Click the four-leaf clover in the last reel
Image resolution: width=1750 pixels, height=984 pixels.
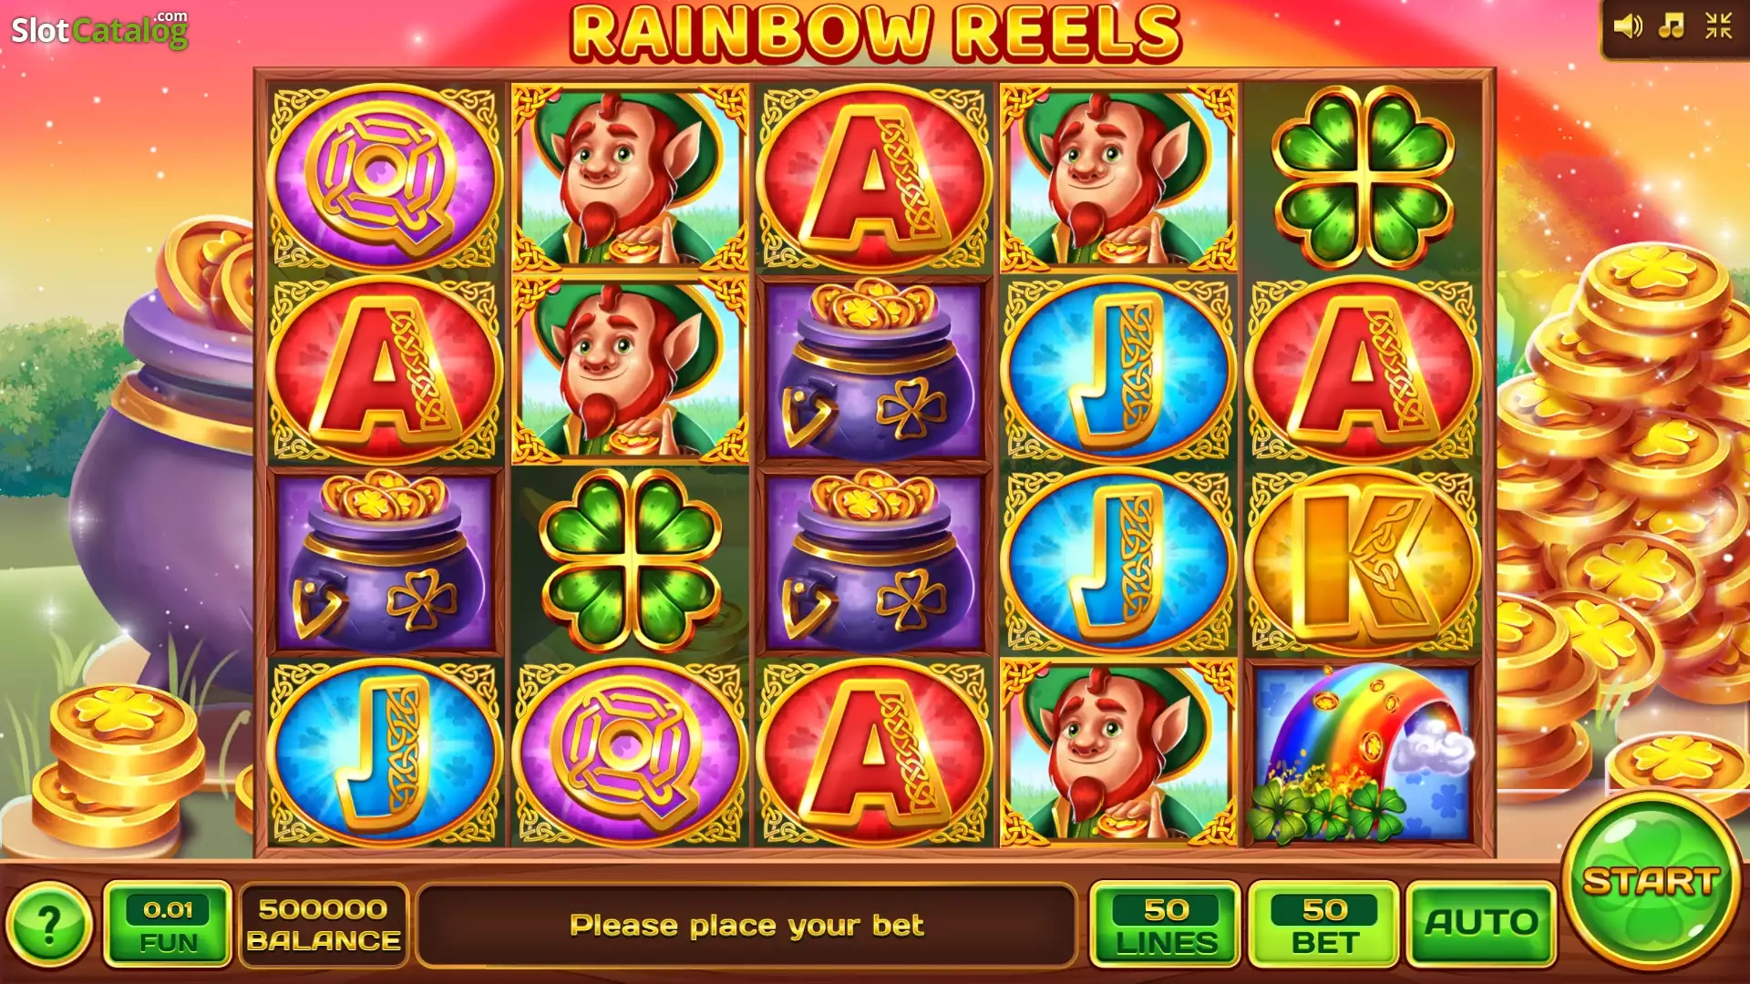[1364, 177]
